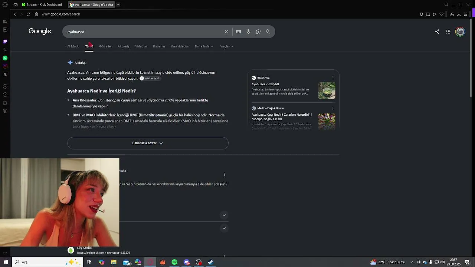
Task: Open the Haberler results tab
Action: (159, 46)
